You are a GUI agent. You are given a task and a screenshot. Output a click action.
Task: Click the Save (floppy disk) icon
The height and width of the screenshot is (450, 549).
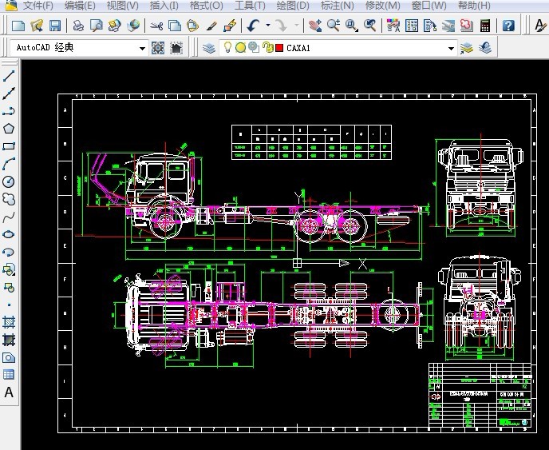pyautogui.click(x=55, y=26)
